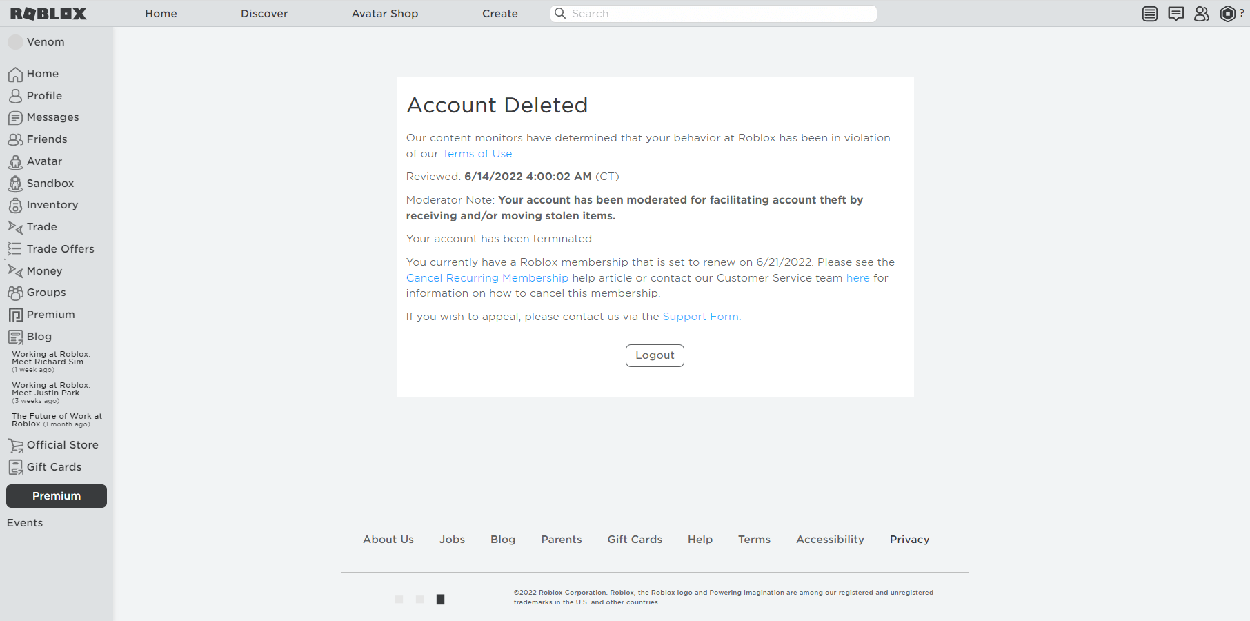Click the Gift Cards icon in the sidebar

point(15,467)
